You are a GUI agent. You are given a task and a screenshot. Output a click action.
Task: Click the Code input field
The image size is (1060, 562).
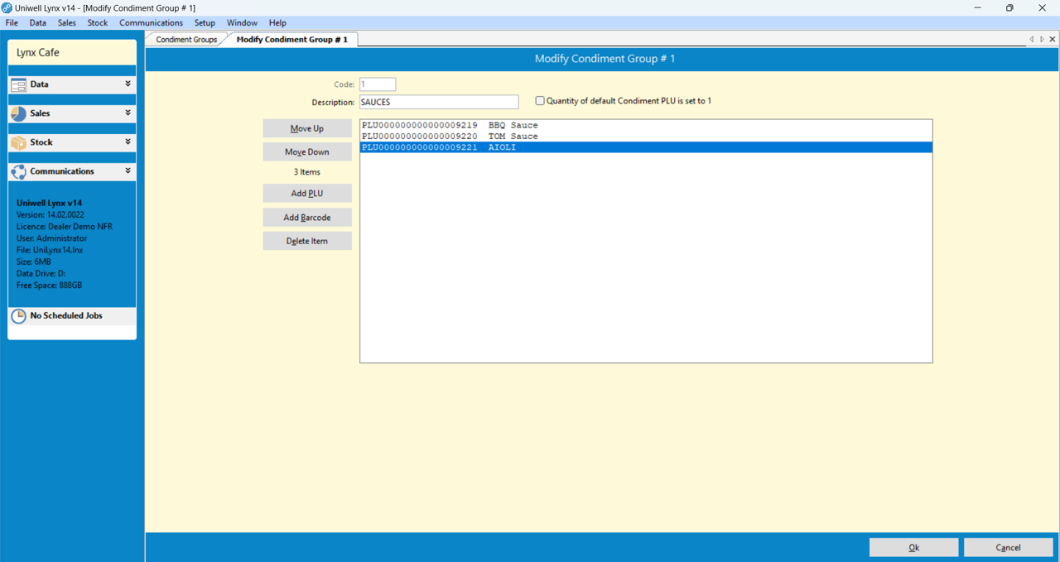(378, 84)
